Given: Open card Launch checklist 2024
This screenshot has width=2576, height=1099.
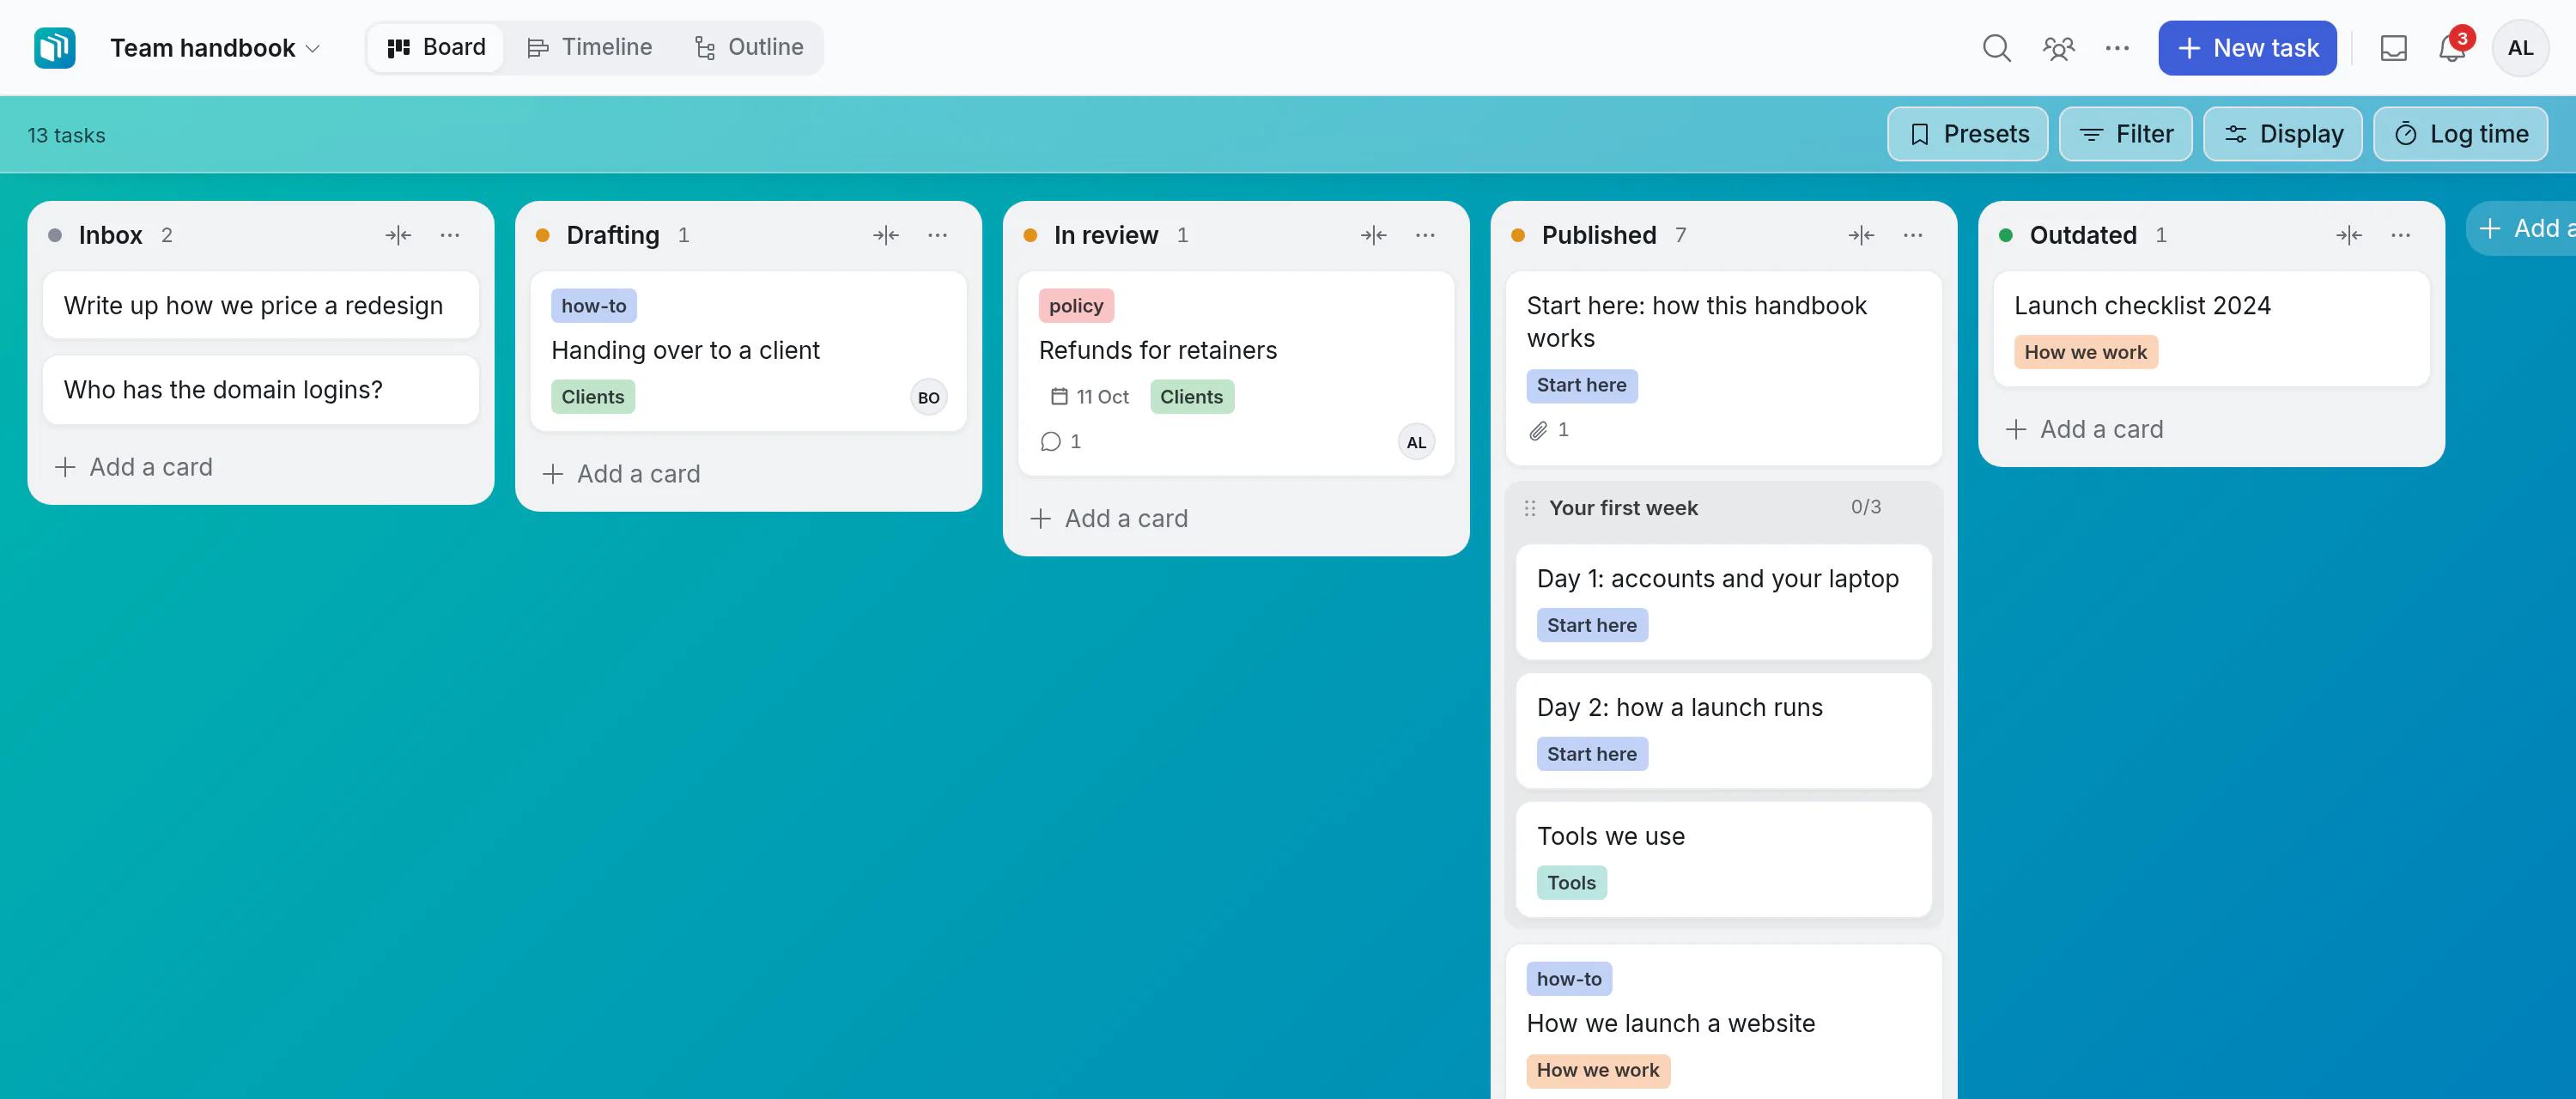Looking at the screenshot, I should (x=2211, y=328).
